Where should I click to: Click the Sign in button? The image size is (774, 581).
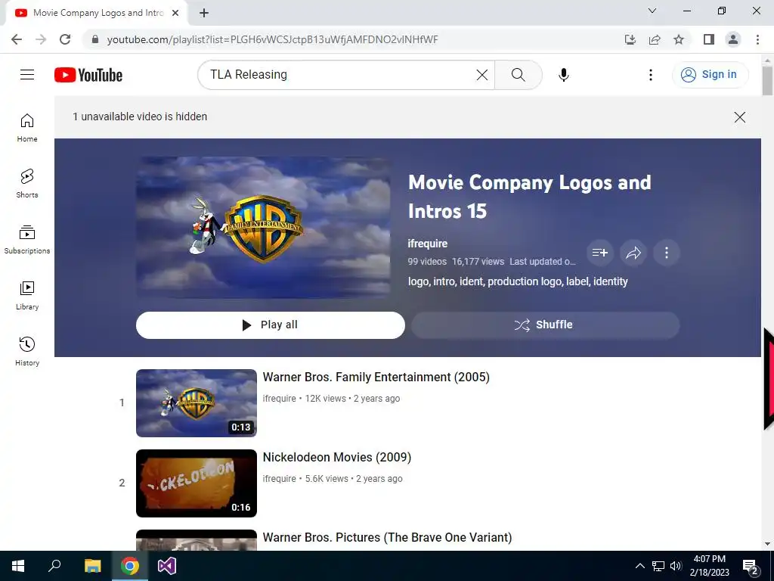click(x=710, y=75)
